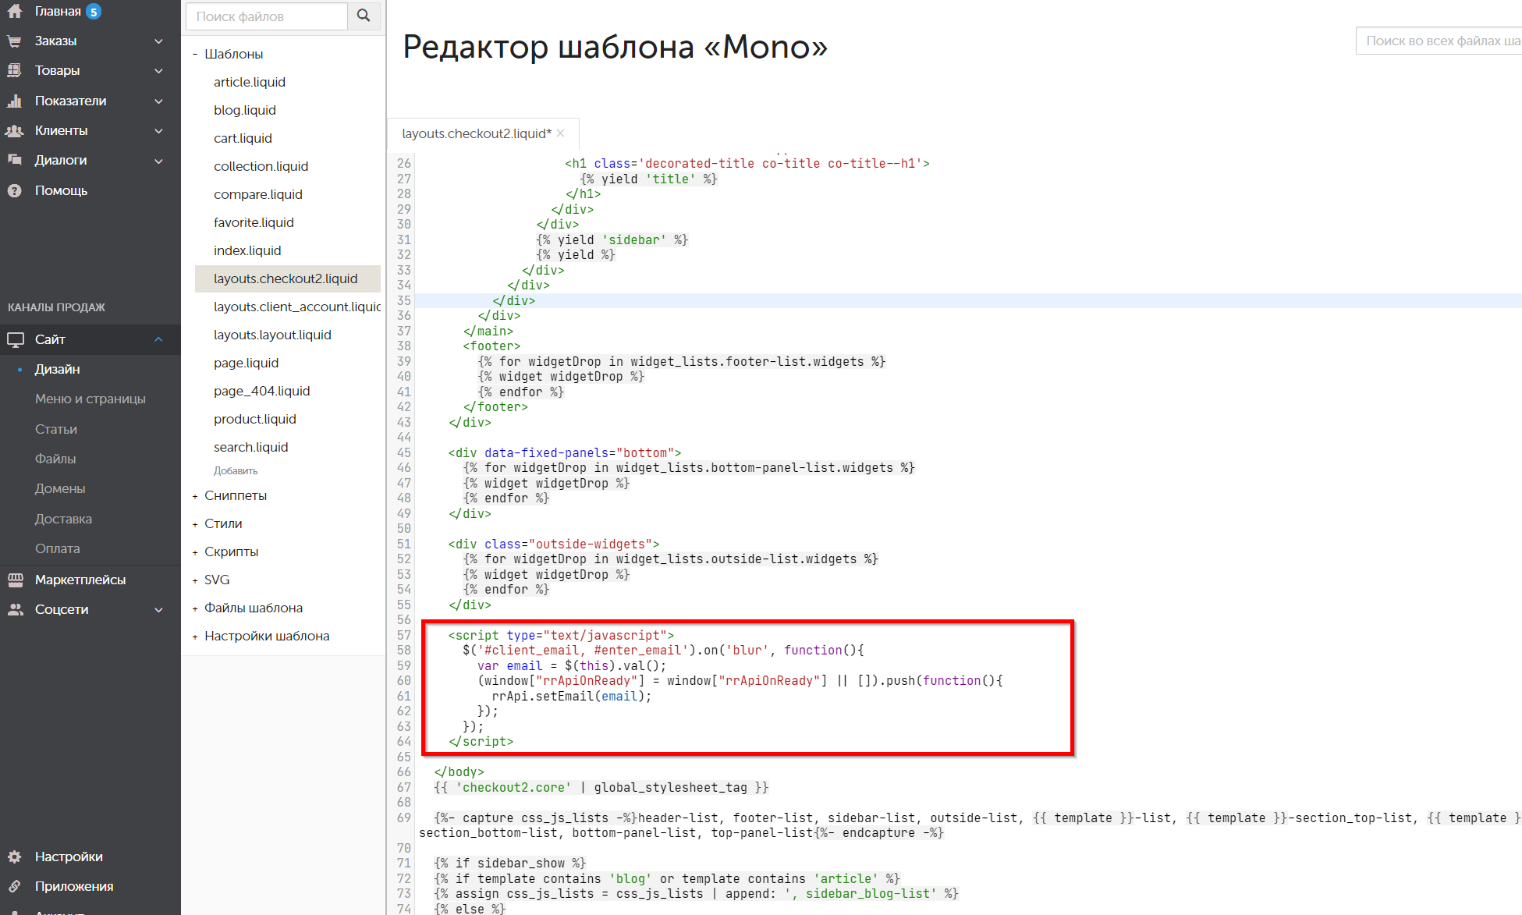
Task: Click the cart icon for Заказы
Action: click(14, 41)
